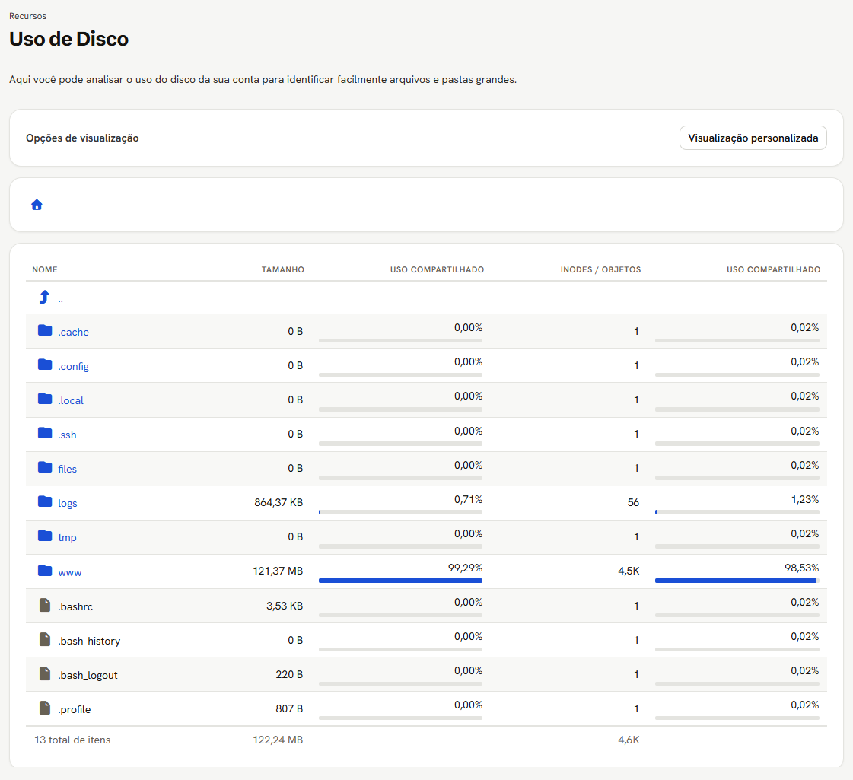Navigate into the www folder
Viewport: 853px width, 780px height.
click(70, 572)
